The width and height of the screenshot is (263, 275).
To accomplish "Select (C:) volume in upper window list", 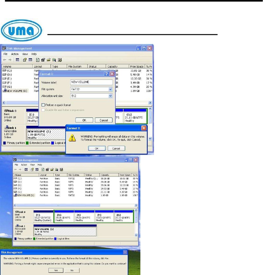I will tap(7, 71).
